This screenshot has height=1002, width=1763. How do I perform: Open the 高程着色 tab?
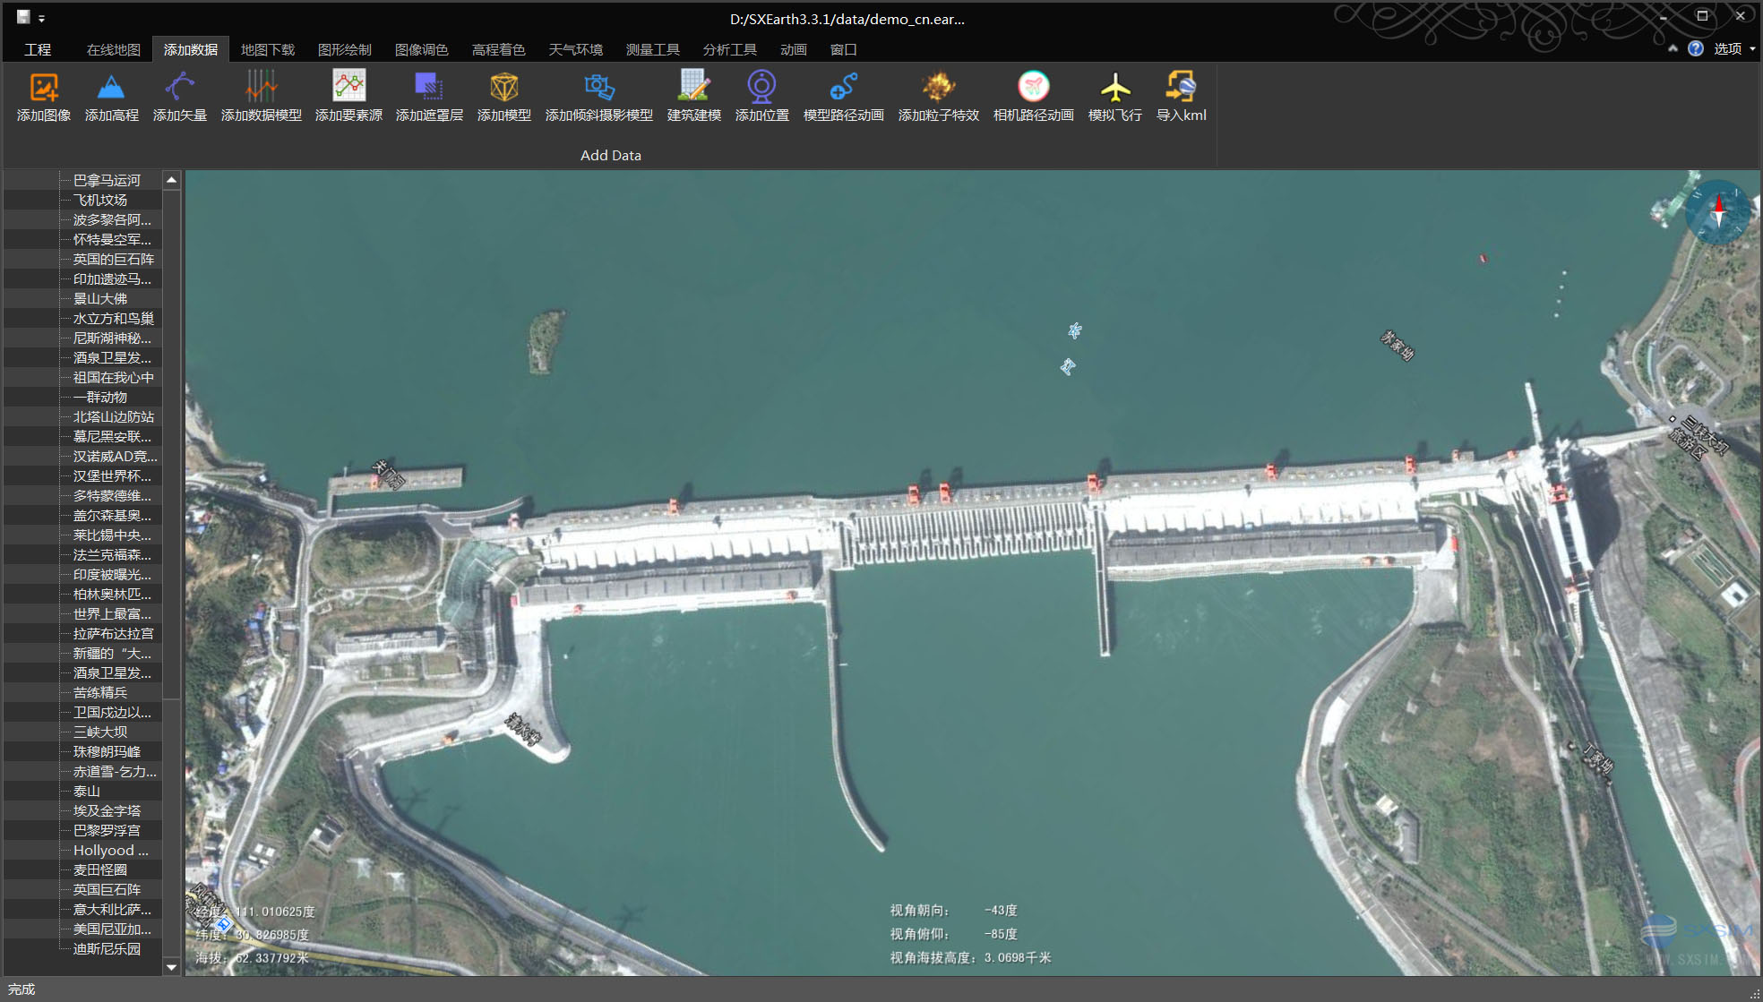click(499, 49)
